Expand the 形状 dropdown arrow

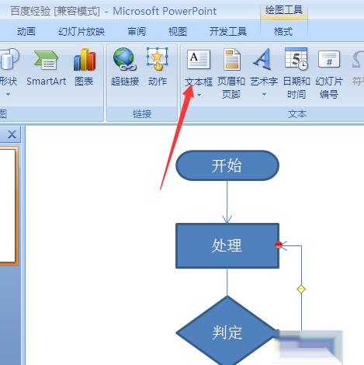[9, 95]
